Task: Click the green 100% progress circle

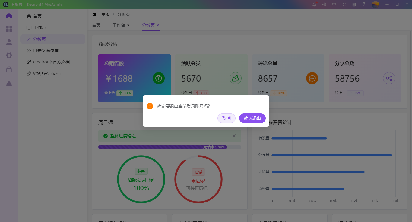Action: click(141, 179)
